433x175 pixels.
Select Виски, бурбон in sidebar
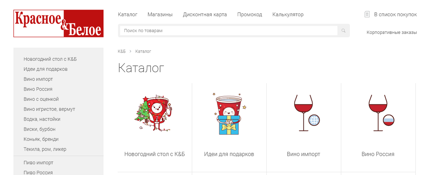[40, 129]
